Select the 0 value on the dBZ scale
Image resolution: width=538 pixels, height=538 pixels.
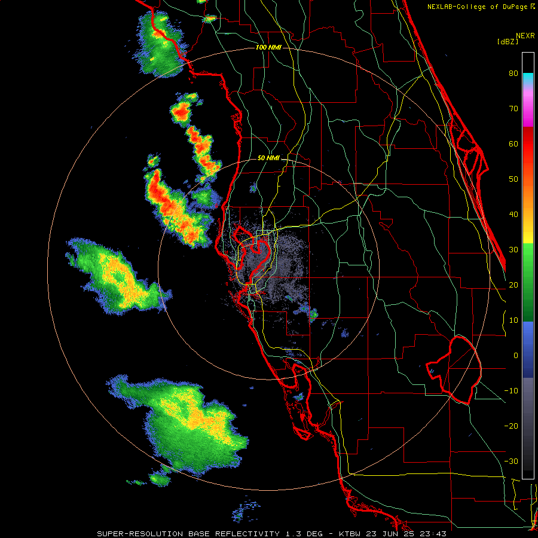pyautogui.click(x=516, y=356)
